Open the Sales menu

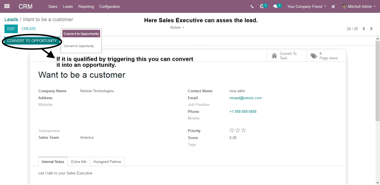click(53, 6)
